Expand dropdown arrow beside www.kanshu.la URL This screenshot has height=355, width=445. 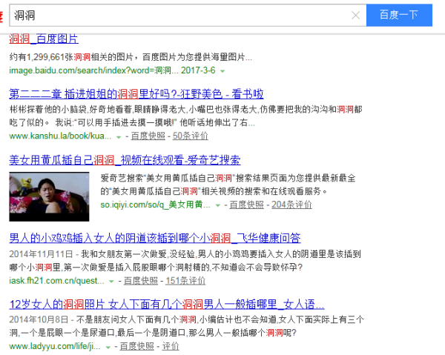tap(119, 137)
